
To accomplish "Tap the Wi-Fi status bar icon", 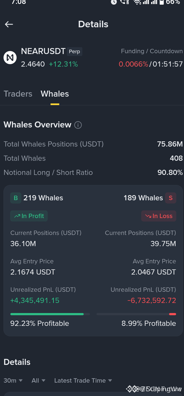I will click(137, 2).
